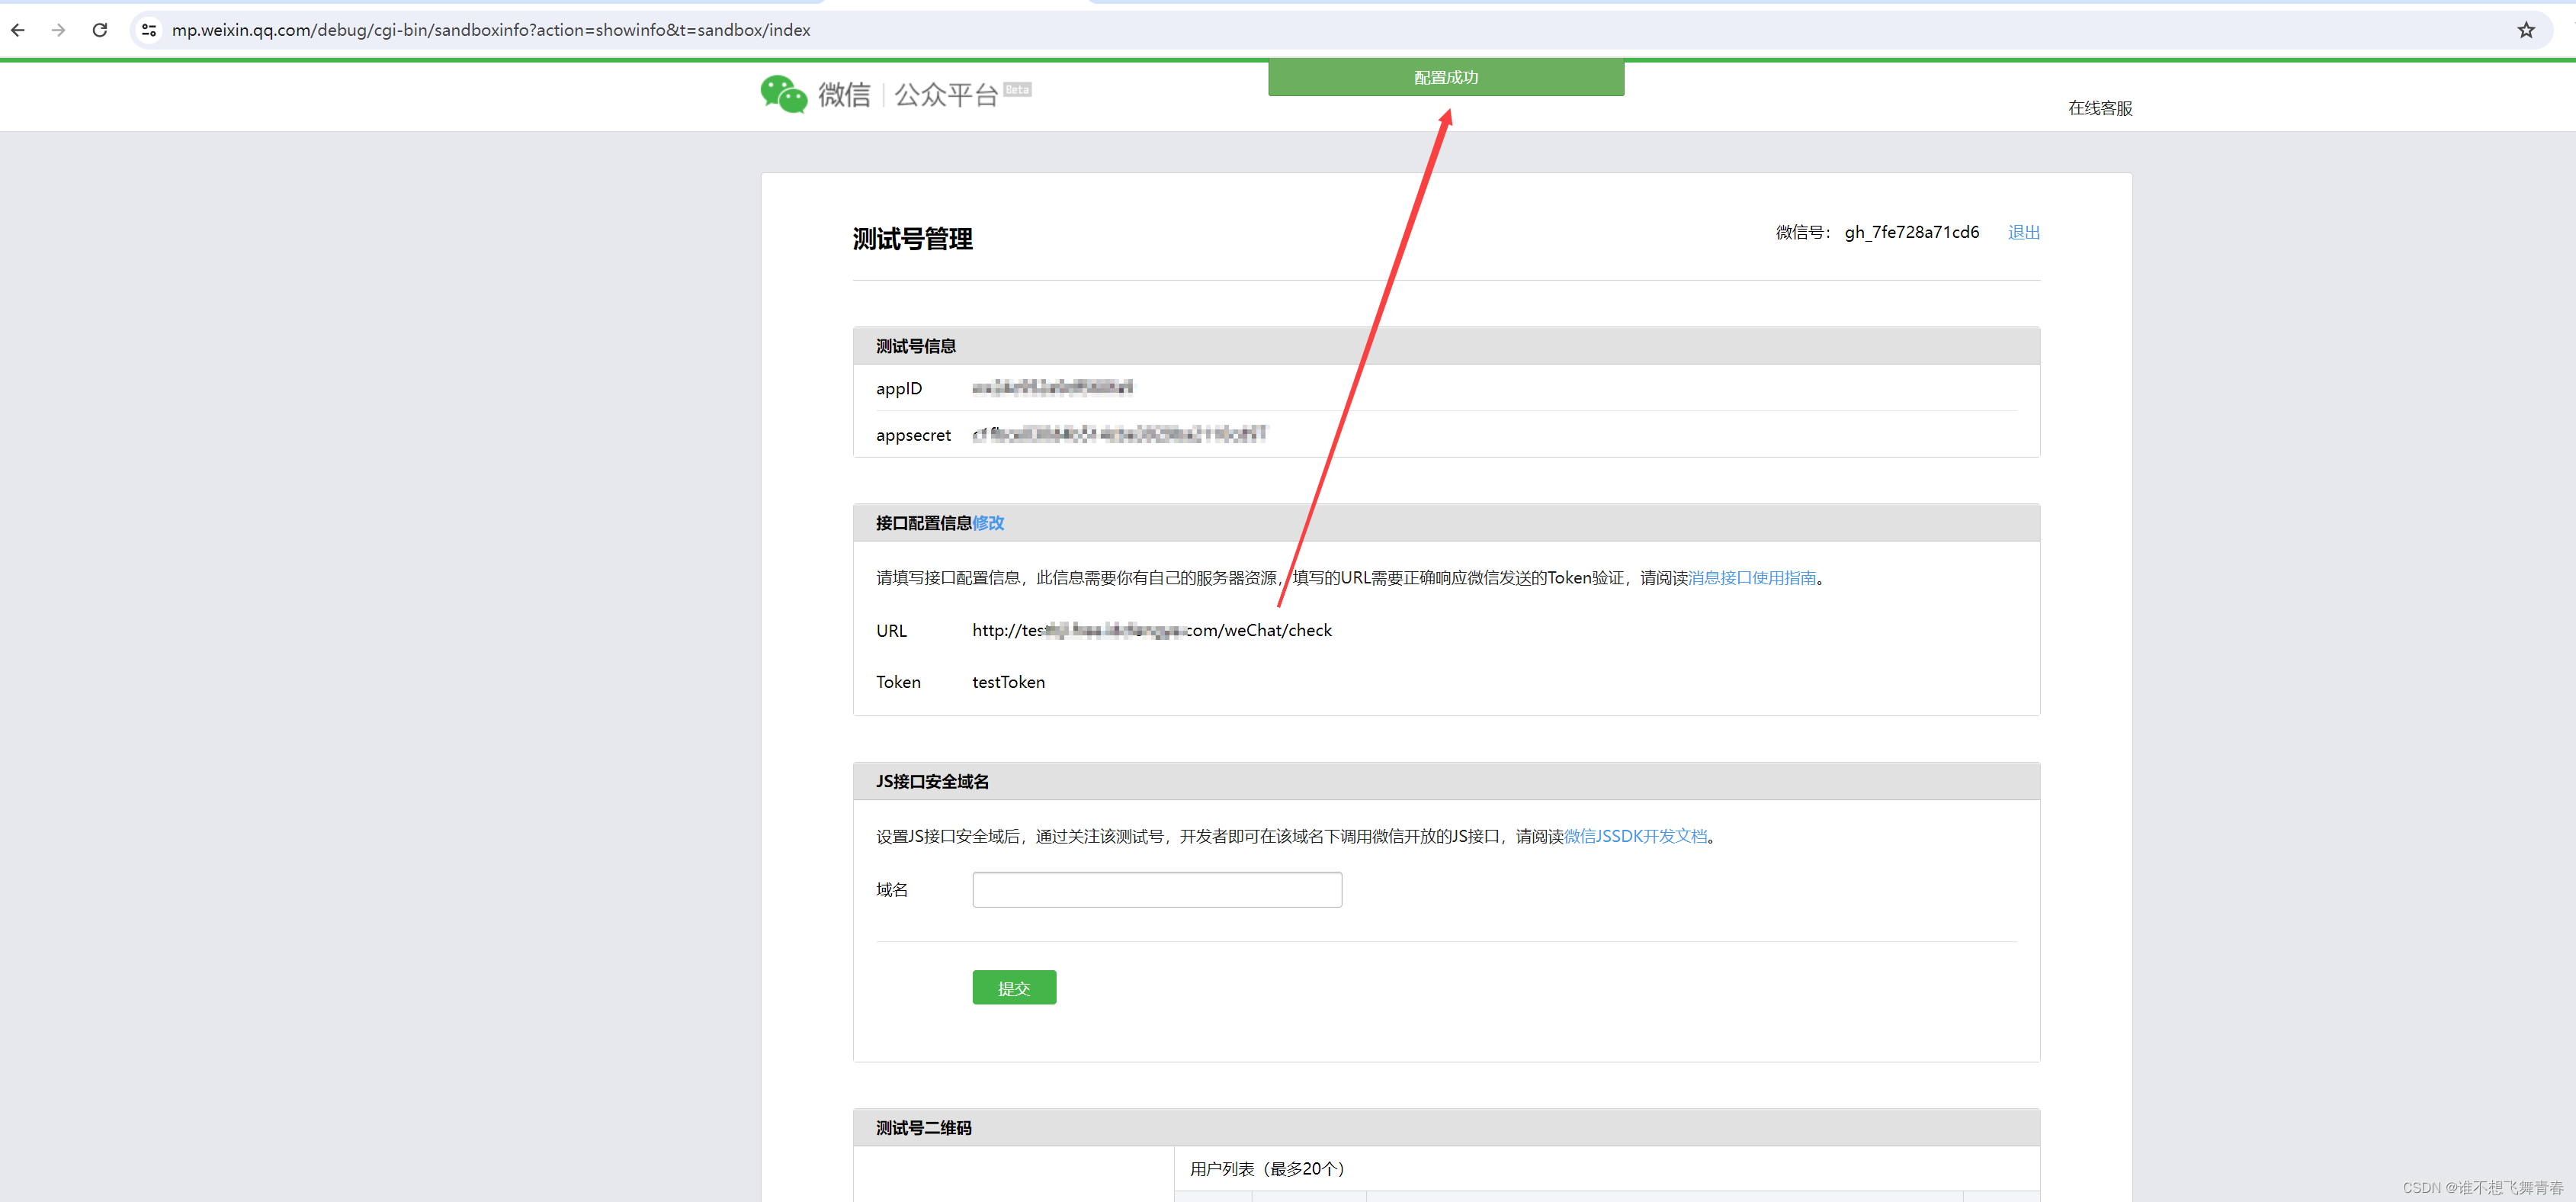Click 修改 link next to 接口配置信息
Viewport: 2576px width, 1202px height.
click(x=988, y=522)
